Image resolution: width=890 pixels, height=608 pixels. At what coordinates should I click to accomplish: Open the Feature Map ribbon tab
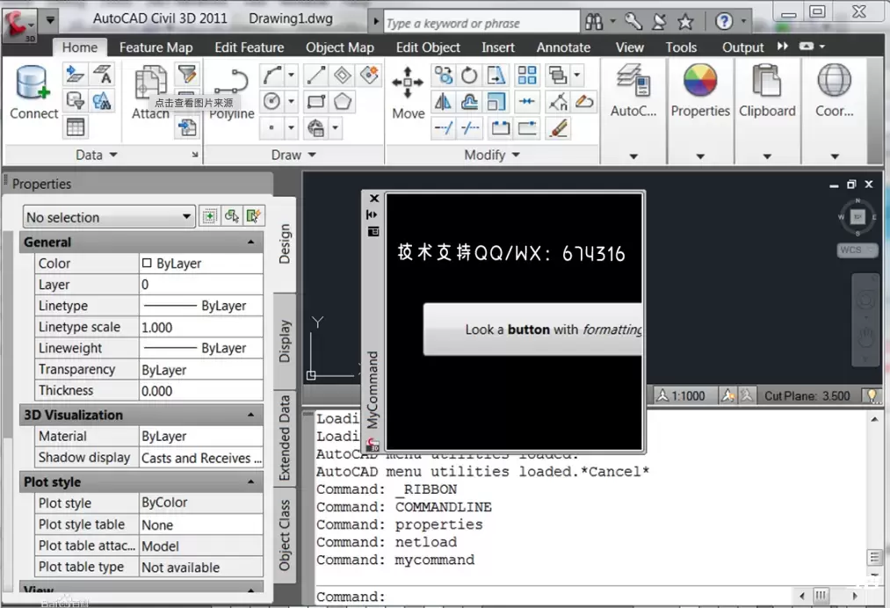coord(156,47)
